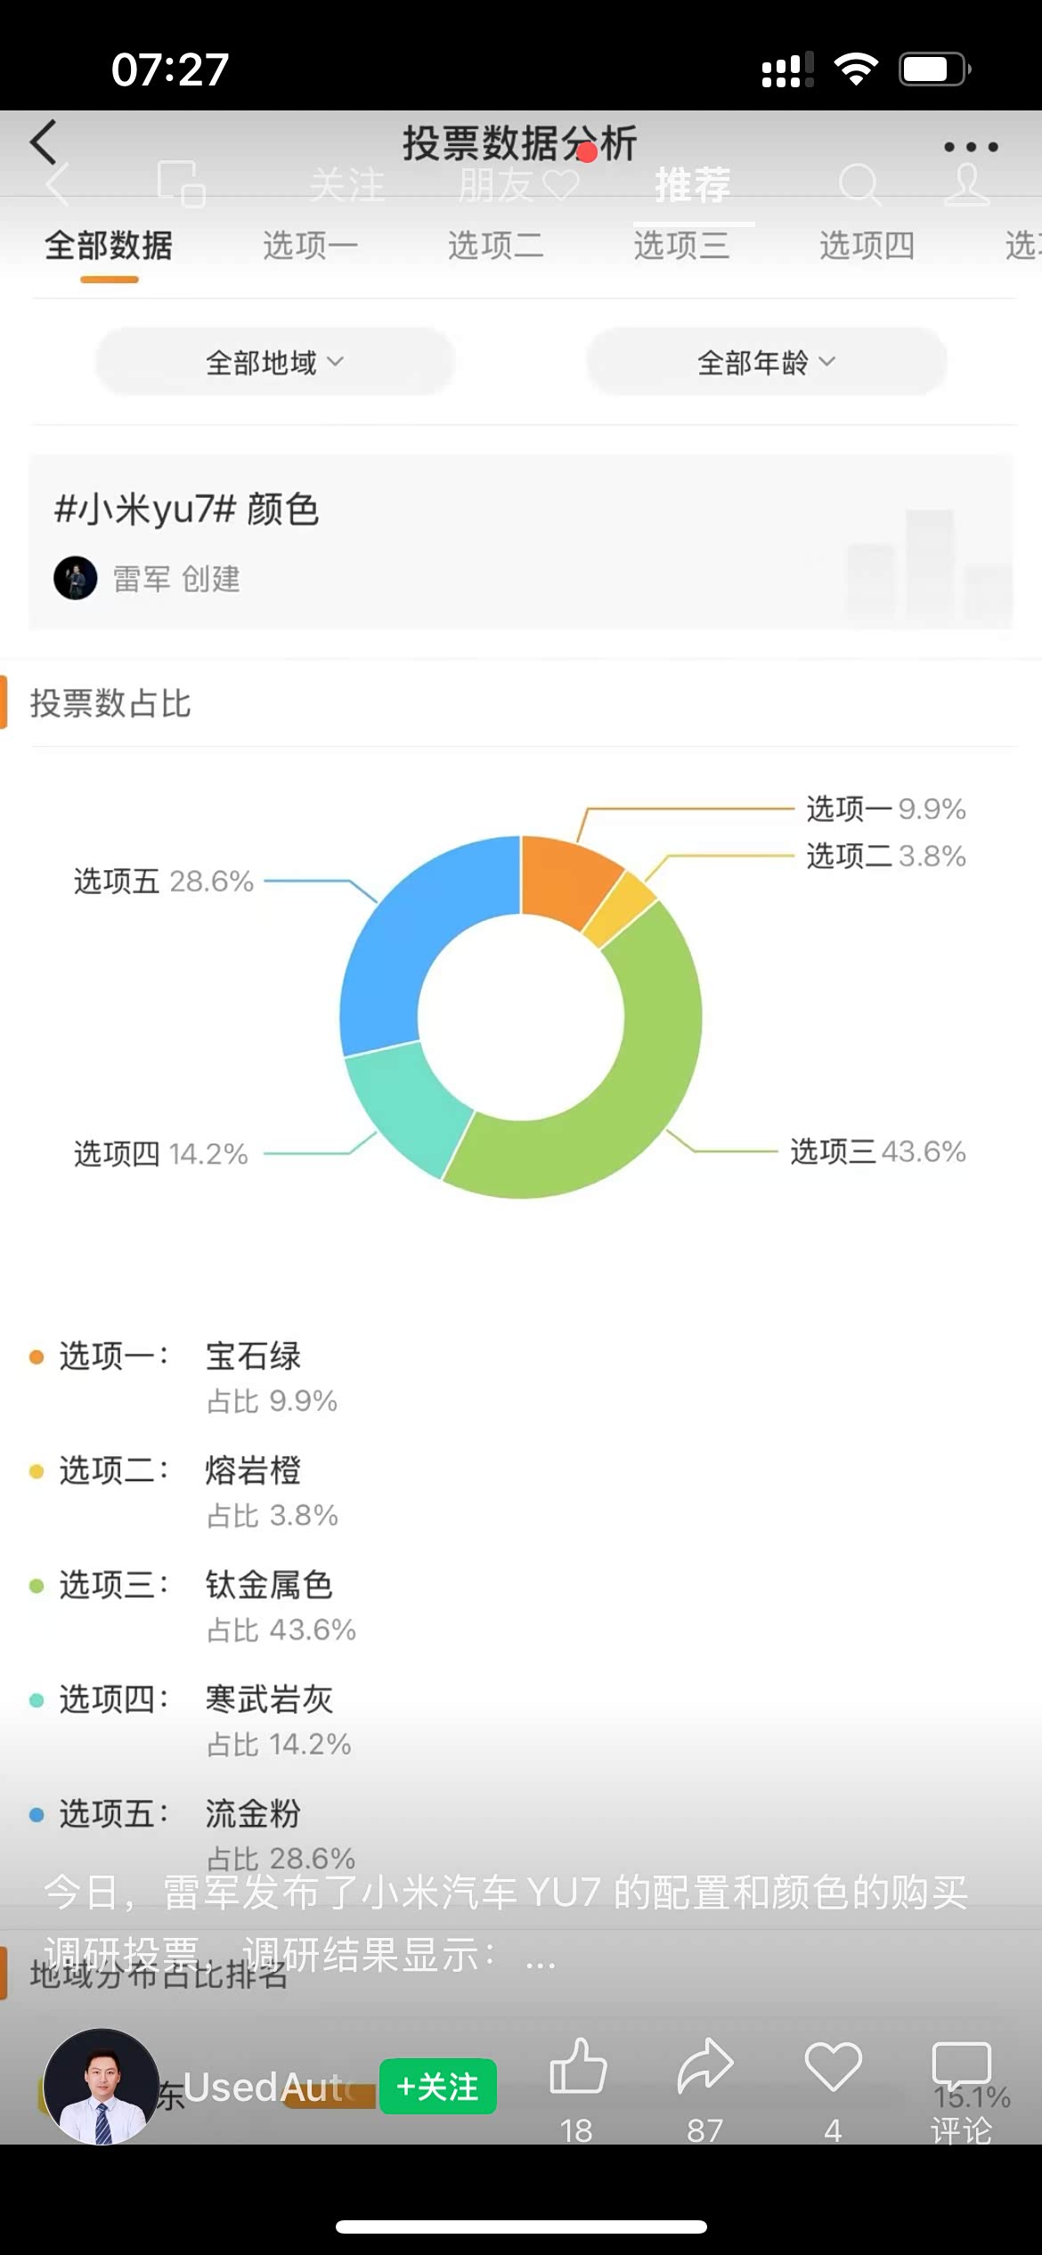Screen dimensions: 1042x2255
Task: Open the comments speech bubble icon
Action: [961, 2066]
